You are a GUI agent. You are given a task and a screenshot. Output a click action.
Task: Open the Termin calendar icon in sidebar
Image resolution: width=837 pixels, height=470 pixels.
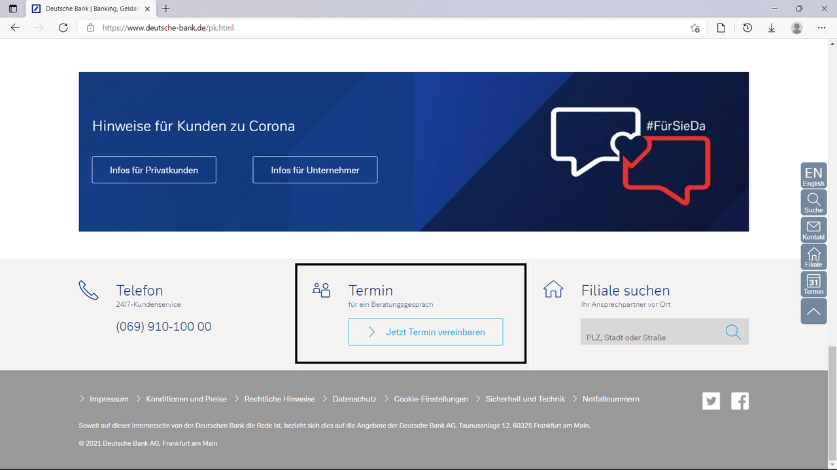813,284
